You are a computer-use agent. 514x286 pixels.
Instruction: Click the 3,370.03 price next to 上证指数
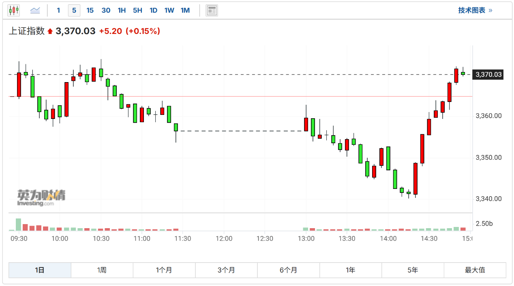[75, 31]
